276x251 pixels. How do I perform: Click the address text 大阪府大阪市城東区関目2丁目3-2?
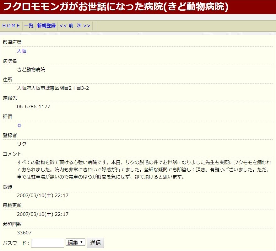tap(53, 88)
